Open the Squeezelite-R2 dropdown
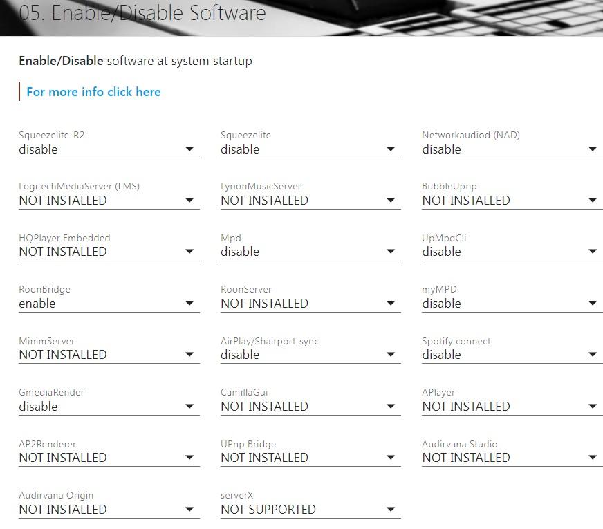The image size is (603, 529). click(109, 149)
